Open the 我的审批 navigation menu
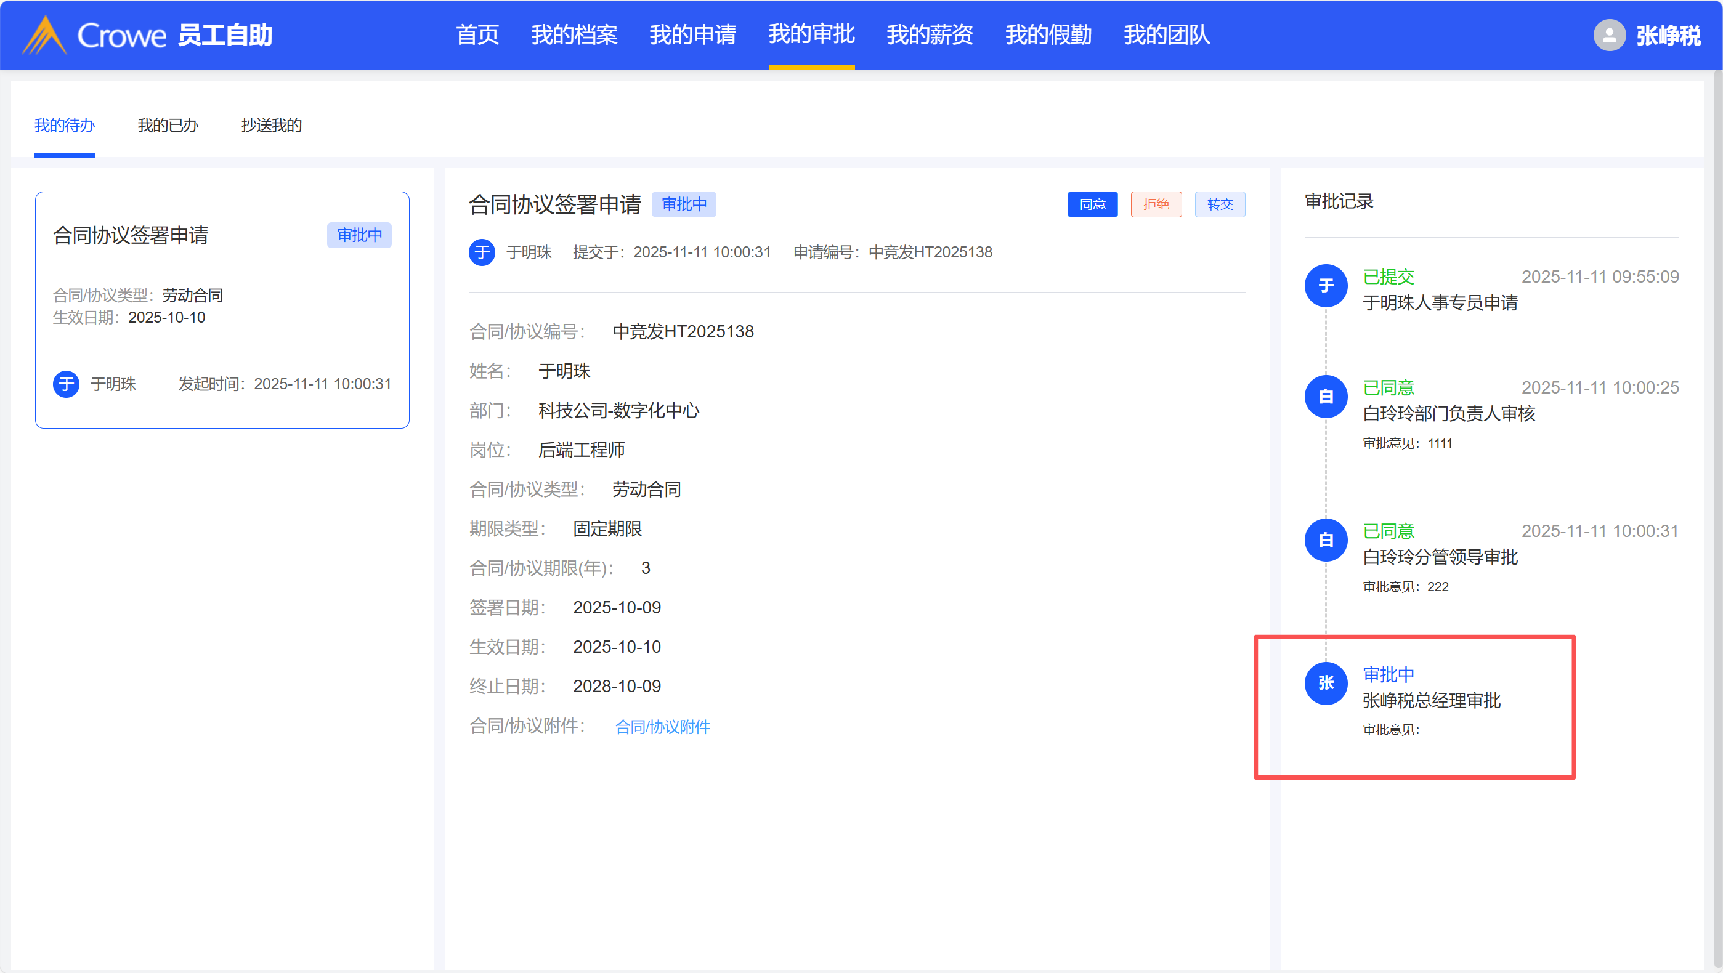 tap(811, 34)
